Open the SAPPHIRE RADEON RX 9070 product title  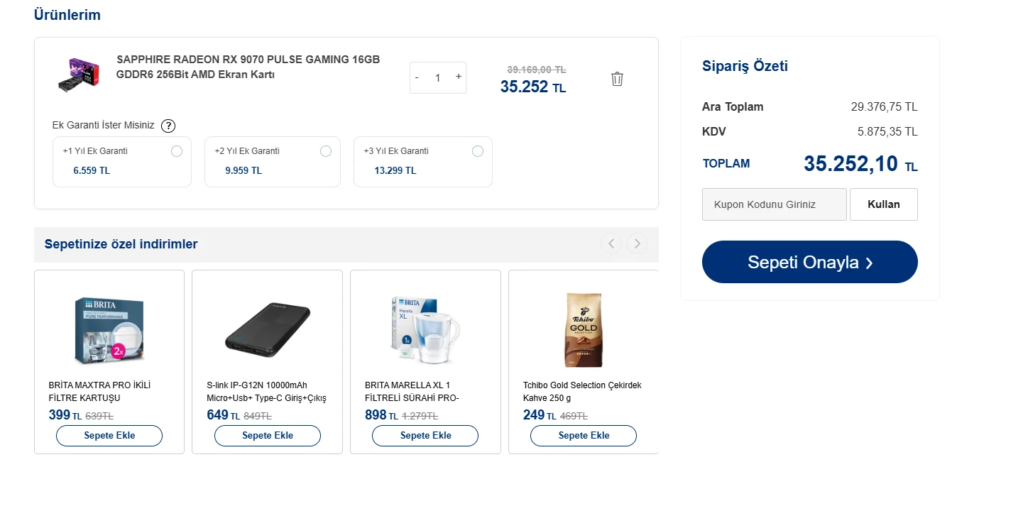coord(248,67)
